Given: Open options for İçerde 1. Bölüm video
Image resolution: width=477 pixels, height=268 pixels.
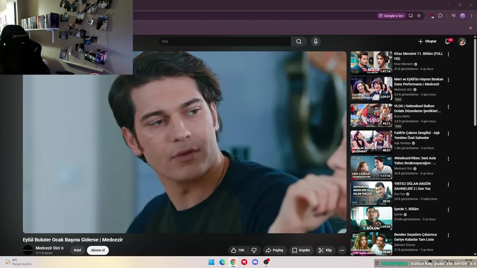Looking at the screenshot, I should pyautogui.click(x=448, y=210).
